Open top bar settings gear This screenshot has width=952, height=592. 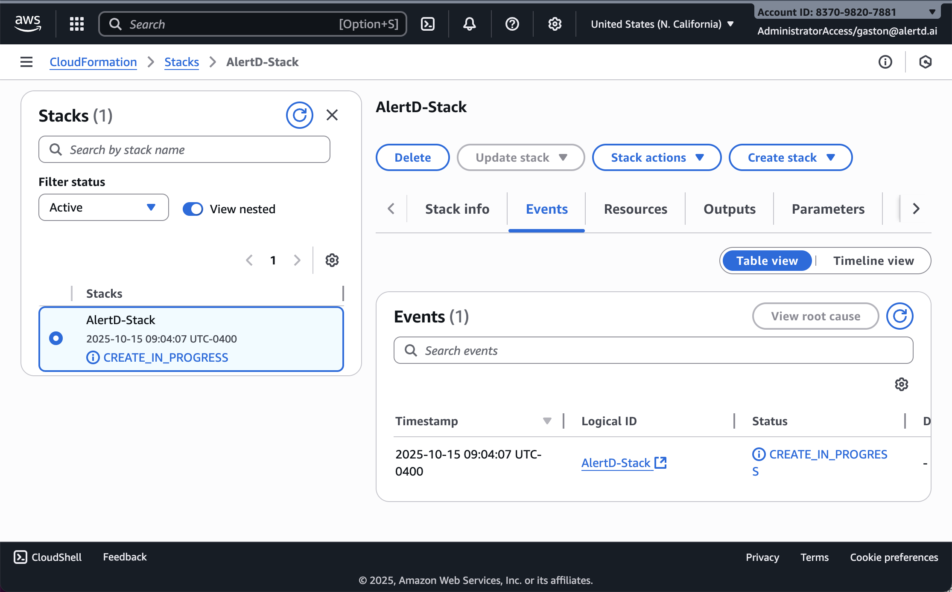(x=554, y=24)
